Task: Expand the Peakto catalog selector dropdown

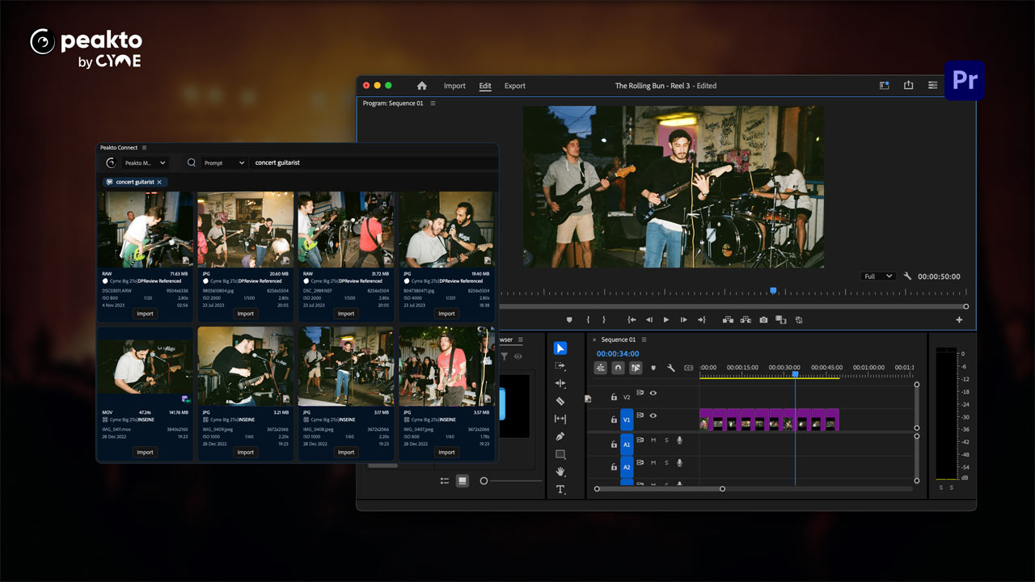Action: (146, 162)
